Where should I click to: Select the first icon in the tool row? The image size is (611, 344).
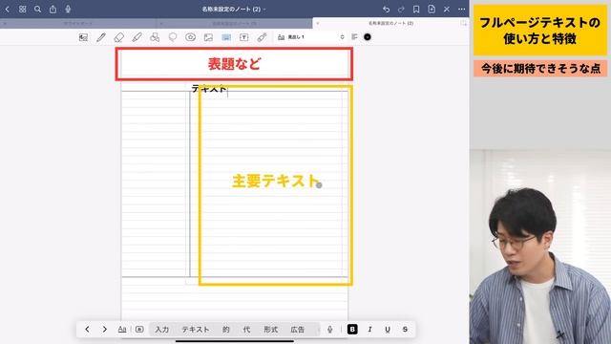tap(83, 37)
